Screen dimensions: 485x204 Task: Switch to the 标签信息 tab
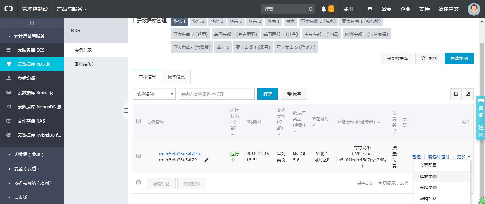click(x=176, y=77)
